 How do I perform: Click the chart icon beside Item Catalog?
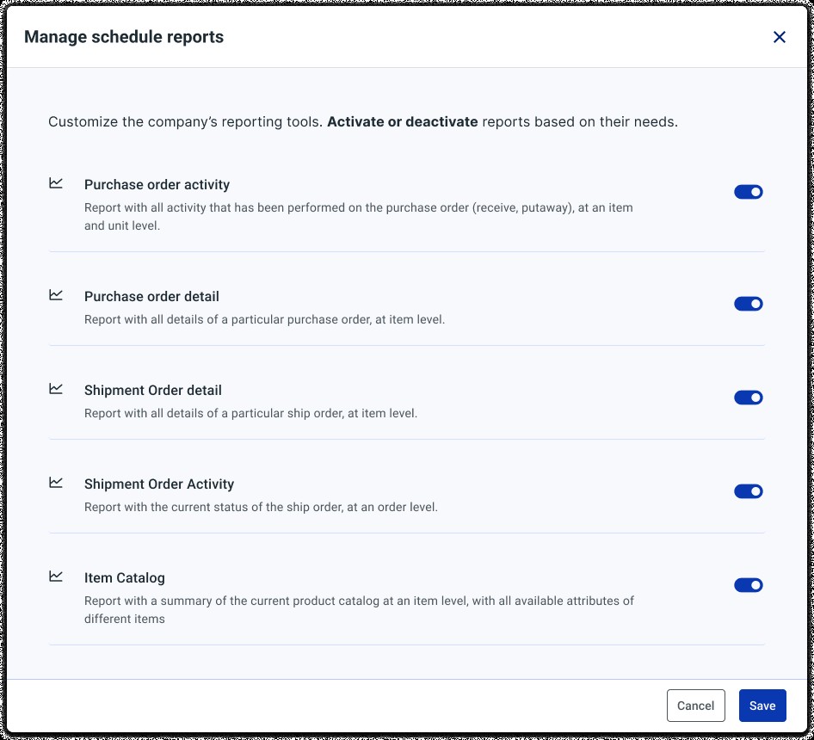pyautogui.click(x=56, y=576)
